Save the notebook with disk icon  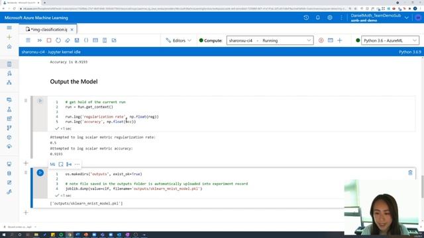point(77,40)
